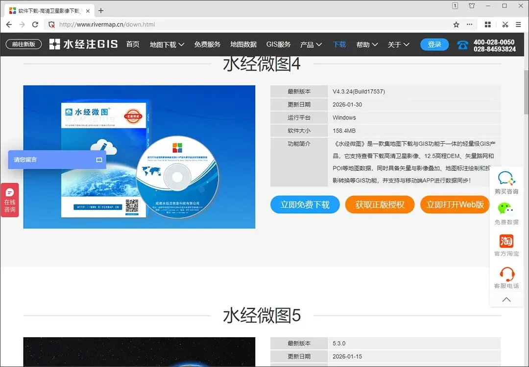The height and width of the screenshot is (367, 529).
Task: Bookmark page with the star icon
Action: (x=456, y=24)
